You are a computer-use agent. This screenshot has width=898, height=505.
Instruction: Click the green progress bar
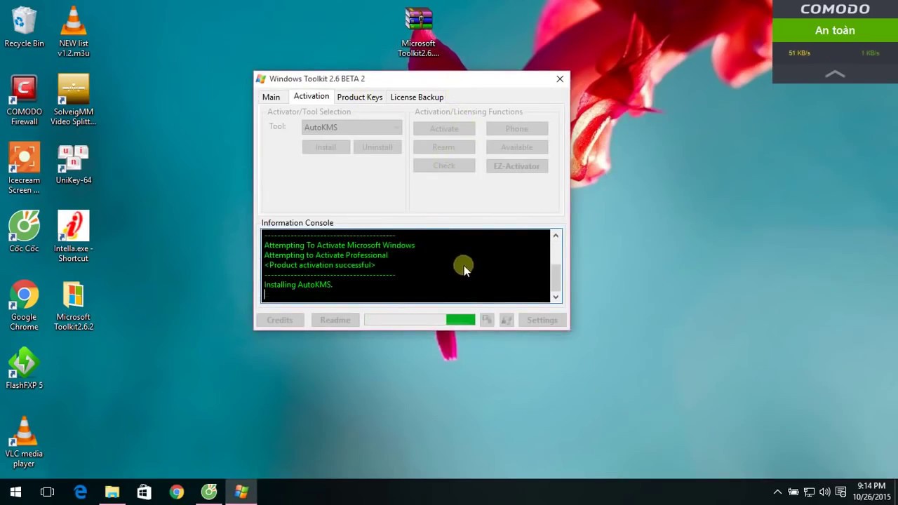click(420, 320)
